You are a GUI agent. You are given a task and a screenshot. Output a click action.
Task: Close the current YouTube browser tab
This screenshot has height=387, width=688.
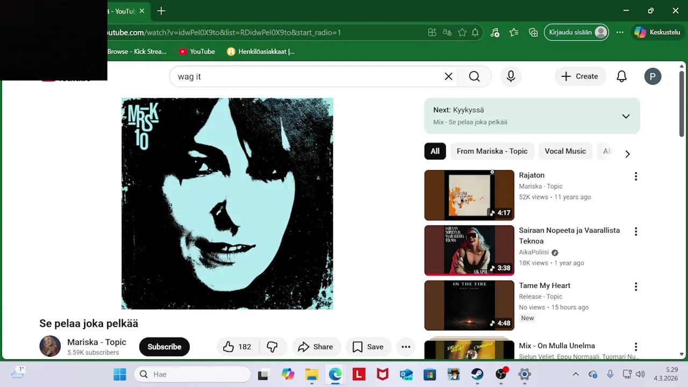[142, 11]
